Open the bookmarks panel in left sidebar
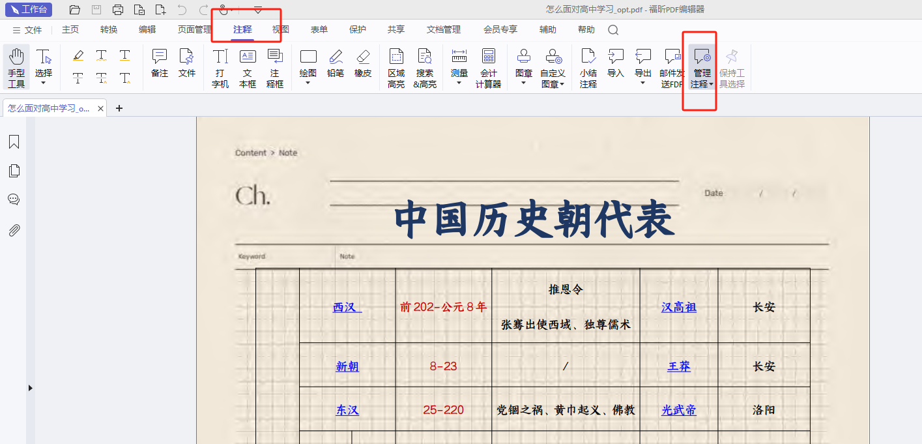 (14, 142)
